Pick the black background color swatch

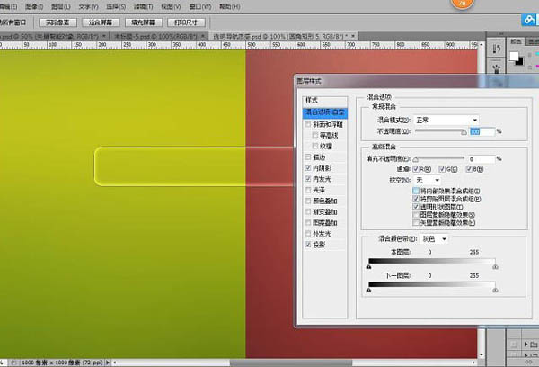coord(520,62)
